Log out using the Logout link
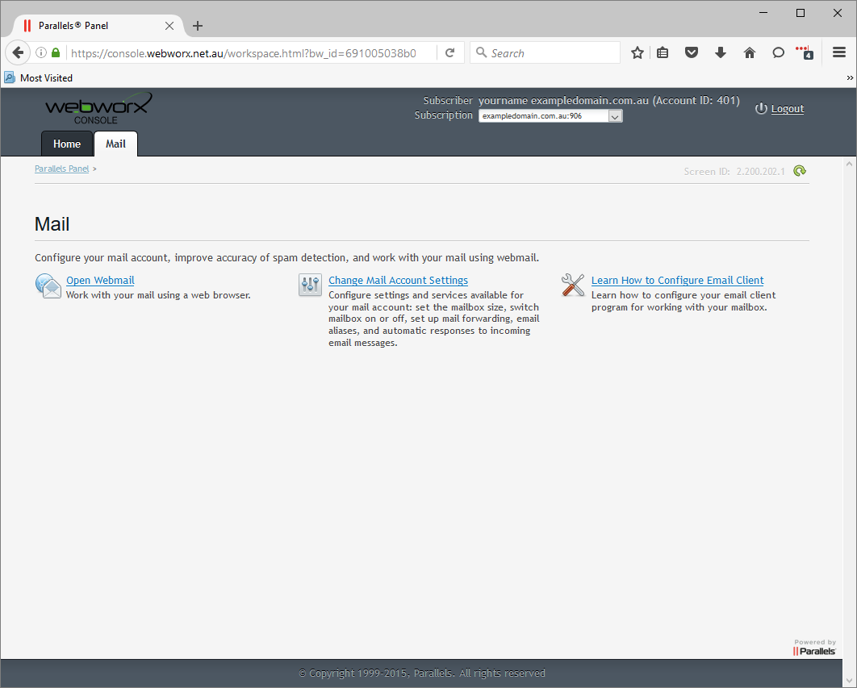Viewport: 857px width, 688px height. (787, 109)
